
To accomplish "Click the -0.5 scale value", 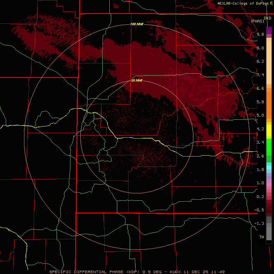I will 259,210.
